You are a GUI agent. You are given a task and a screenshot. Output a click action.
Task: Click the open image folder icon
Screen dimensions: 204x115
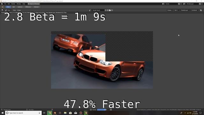pos(110,10)
